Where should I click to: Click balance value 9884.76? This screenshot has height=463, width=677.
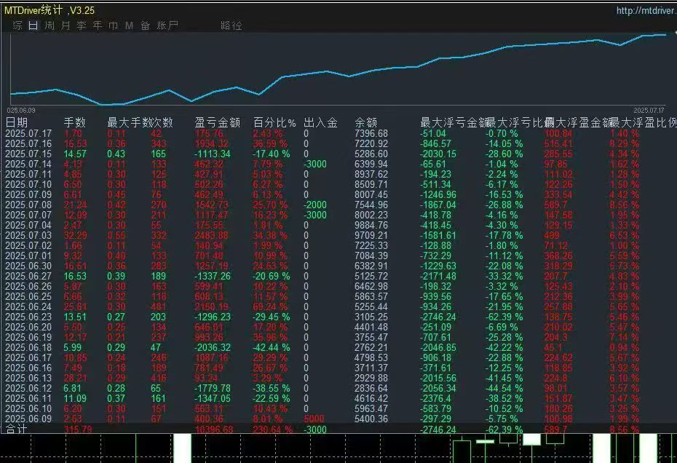371,225
